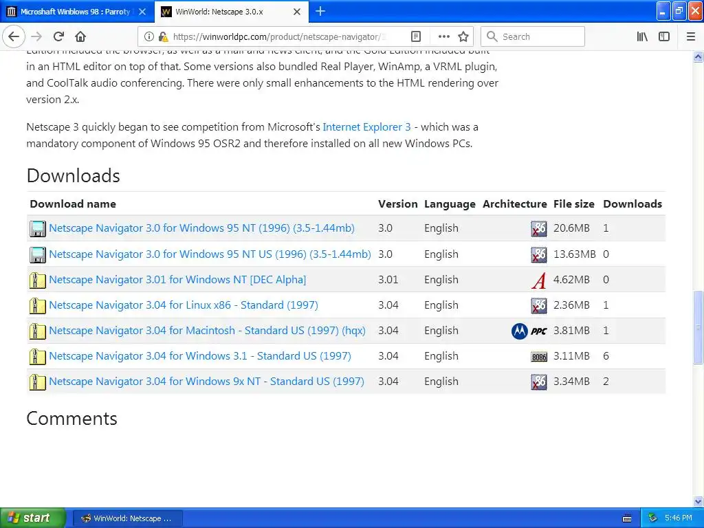Open the browser home page

[80, 36]
